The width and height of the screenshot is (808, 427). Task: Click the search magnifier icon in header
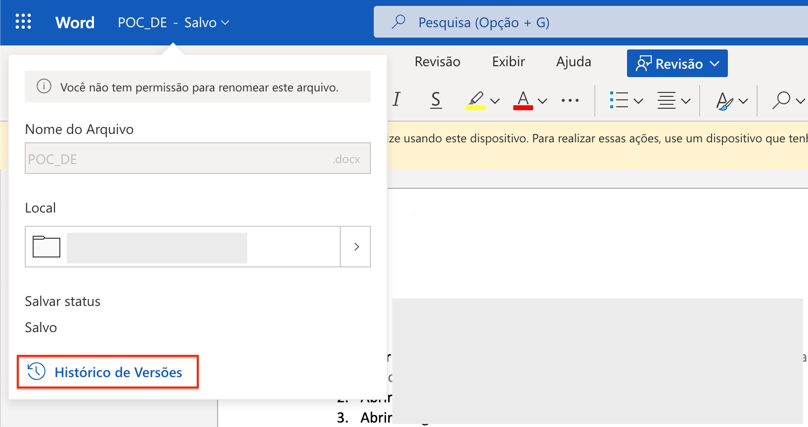point(399,22)
